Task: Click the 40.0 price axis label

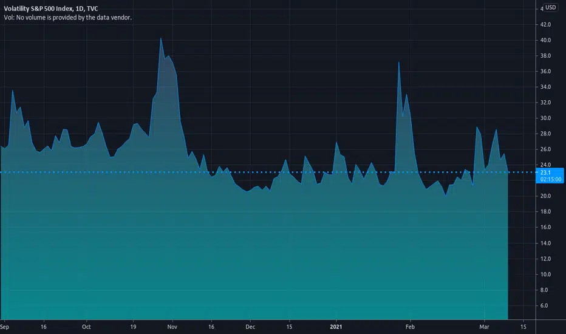Action: 545,40
